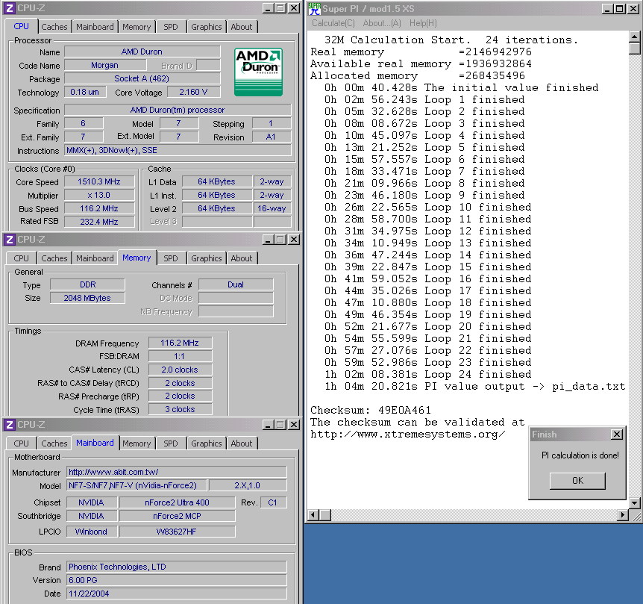Click the Channels # value Dual

coord(236,284)
